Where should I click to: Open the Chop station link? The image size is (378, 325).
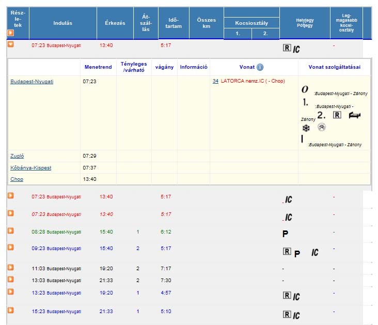pyautogui.click(x=17, y=179)
